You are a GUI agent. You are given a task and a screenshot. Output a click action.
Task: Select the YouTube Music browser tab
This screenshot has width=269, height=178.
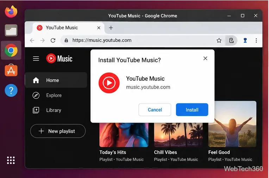(69, 28)
